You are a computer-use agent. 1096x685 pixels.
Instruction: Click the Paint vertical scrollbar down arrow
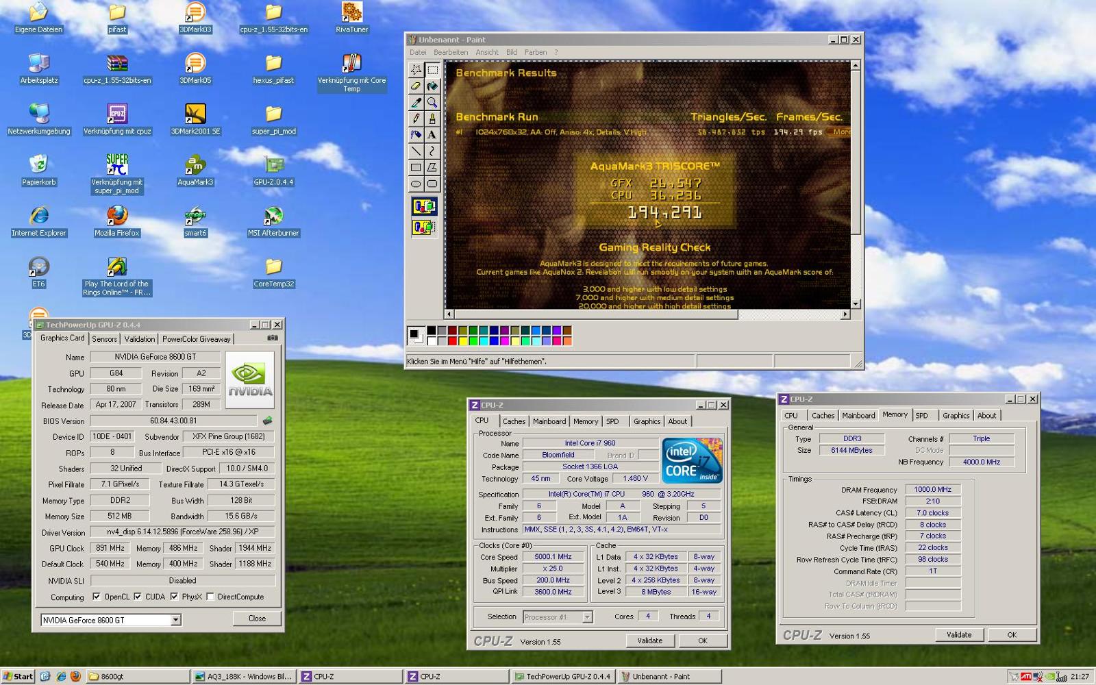coord(856,303)
